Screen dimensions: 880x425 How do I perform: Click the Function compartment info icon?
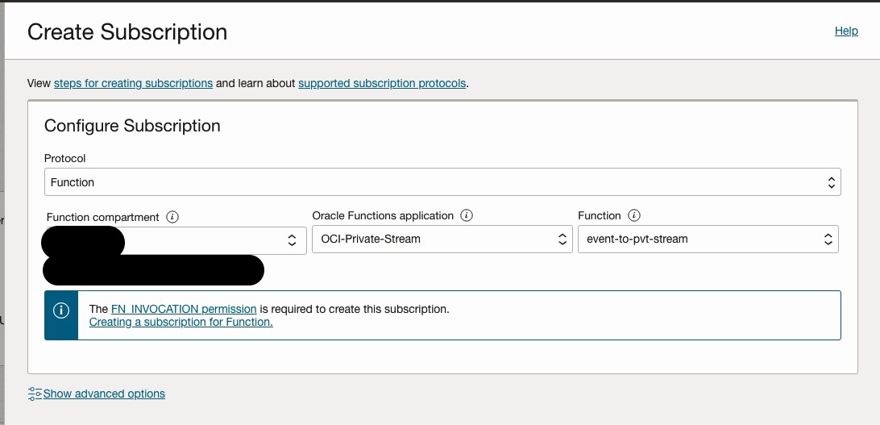[172, 217]
